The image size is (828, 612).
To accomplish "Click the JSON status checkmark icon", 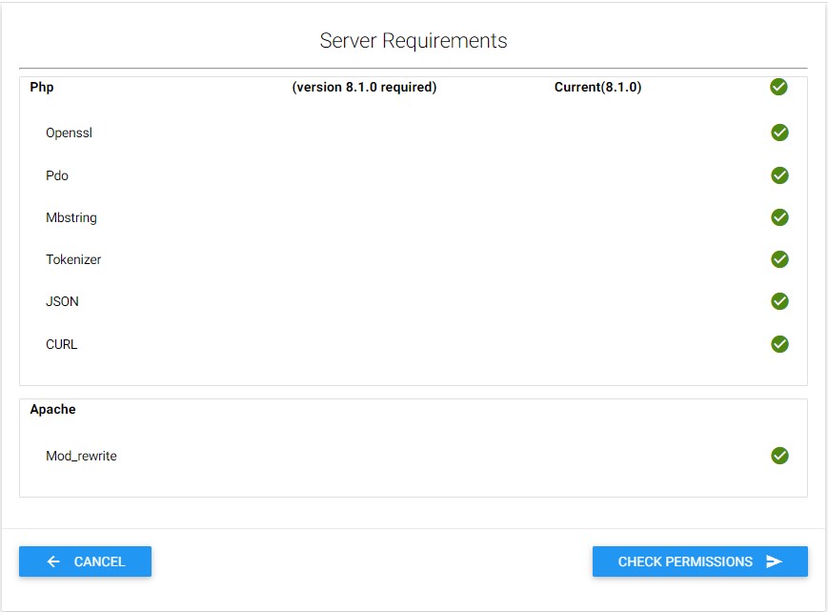I will (x=779, y=301).
